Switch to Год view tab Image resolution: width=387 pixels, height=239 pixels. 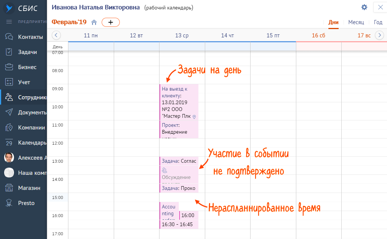click(378, 22)
